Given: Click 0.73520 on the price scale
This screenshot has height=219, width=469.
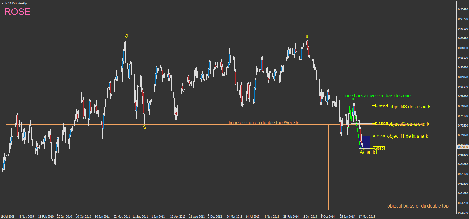Looking at the screenshot, I should point(463,126).
